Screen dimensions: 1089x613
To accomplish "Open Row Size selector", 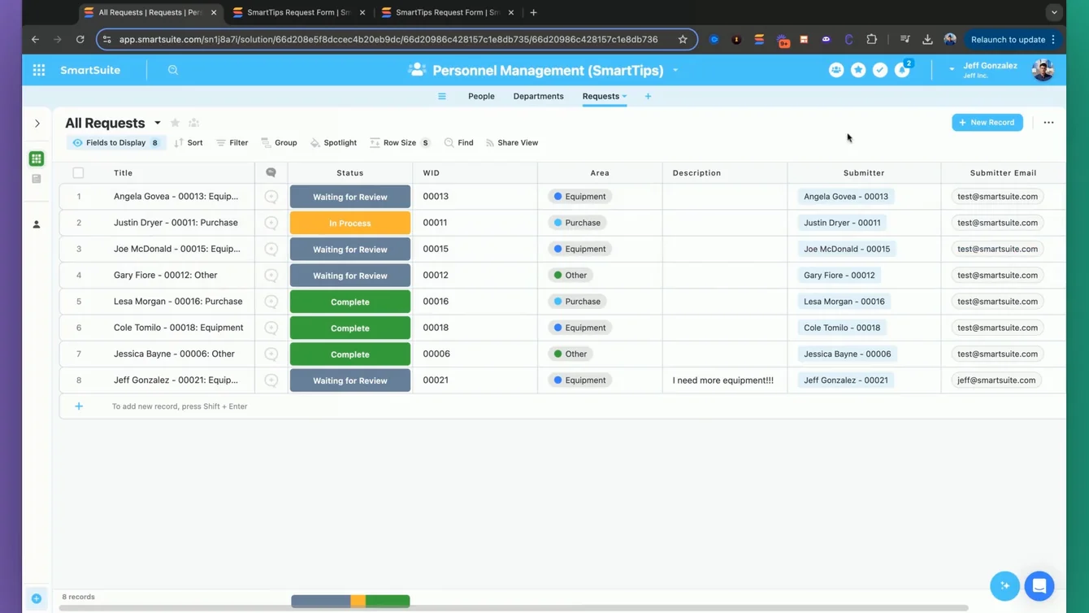I will coord(400,142).
